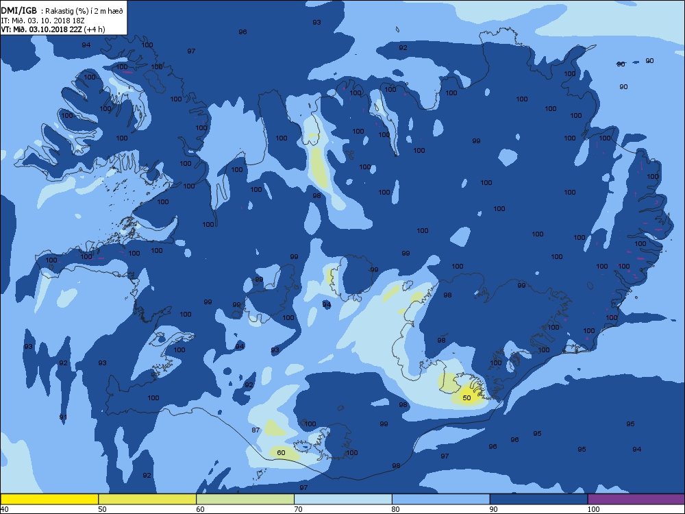Screen dimensions: 685x514
Task: Click the legend scale label 70
Action: [298, 509]
